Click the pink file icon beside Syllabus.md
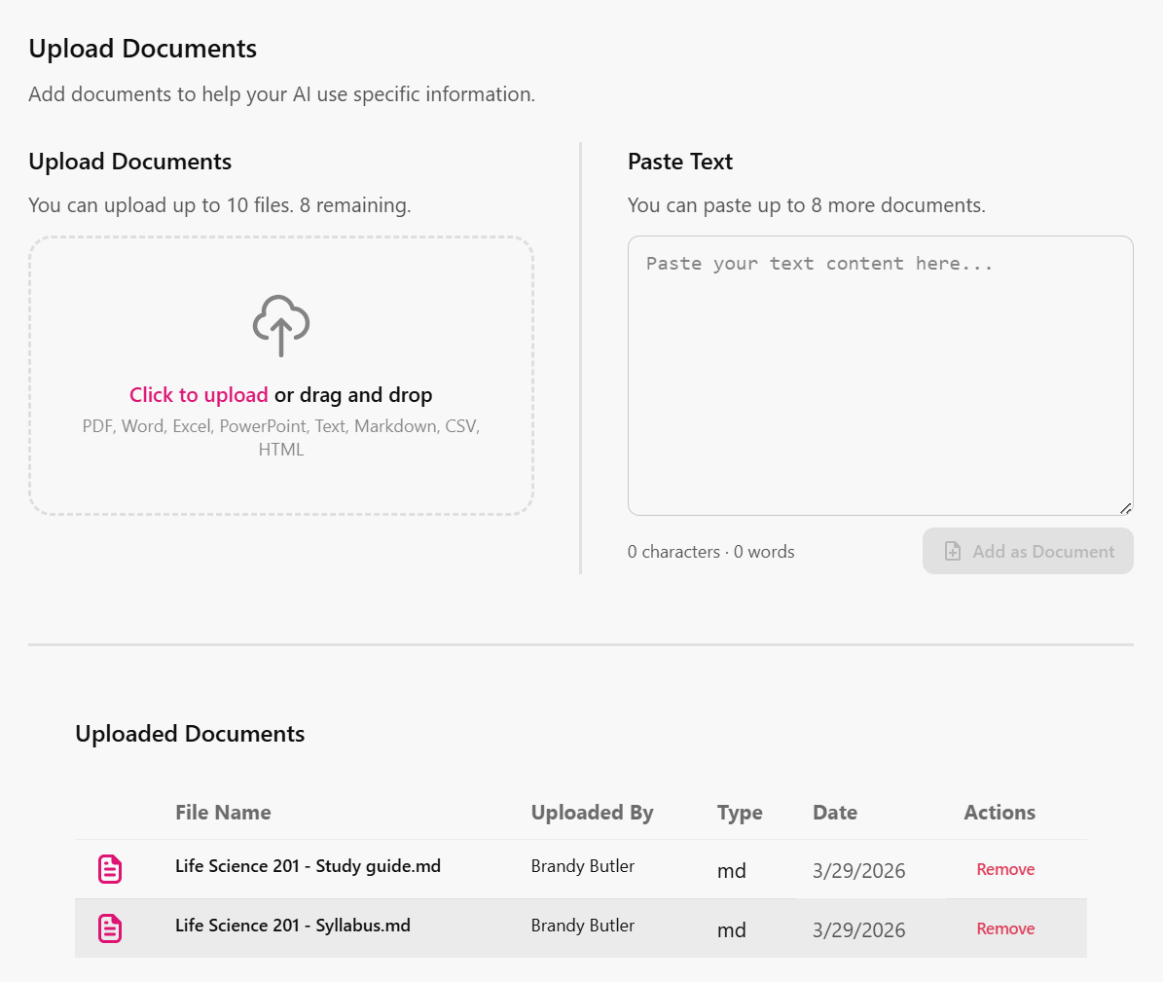This screenshot has width=1163, height=982. point(109,927)
